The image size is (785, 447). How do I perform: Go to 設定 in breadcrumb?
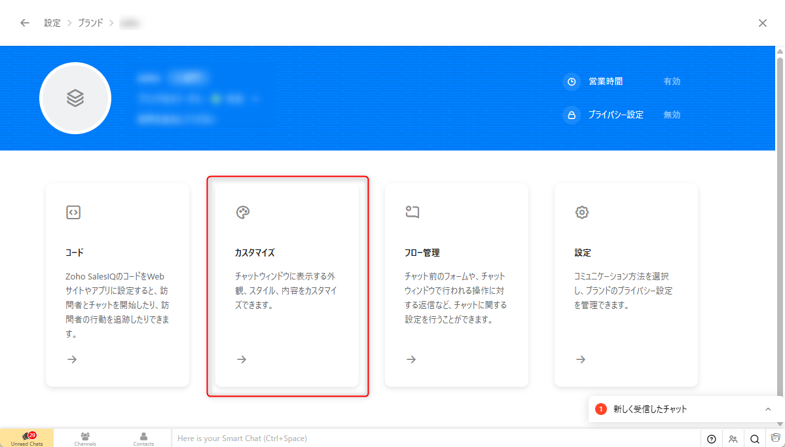click(52, 23)
